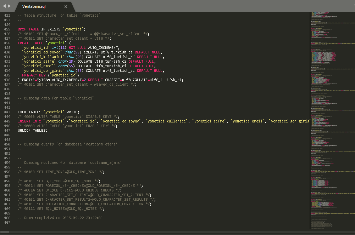The width and height of the screenshot is (355, 235).
Task: Click line number 466 in the gutter
Action: click(7, 218)
